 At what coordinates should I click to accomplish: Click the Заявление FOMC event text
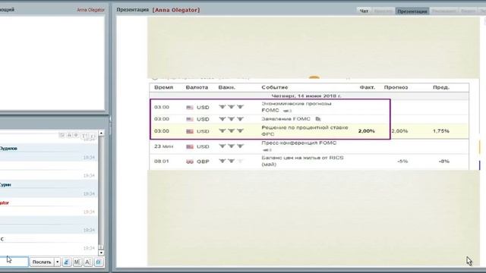click(x=286, y=119)
